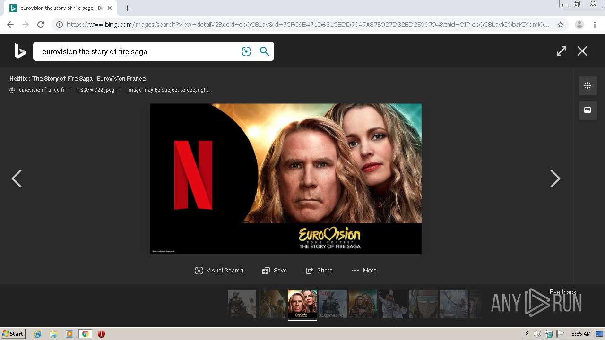Go to the previous image with the left arrow
Image resolution: width=605 pixels, height=340 pixels.
click(17, 178)
